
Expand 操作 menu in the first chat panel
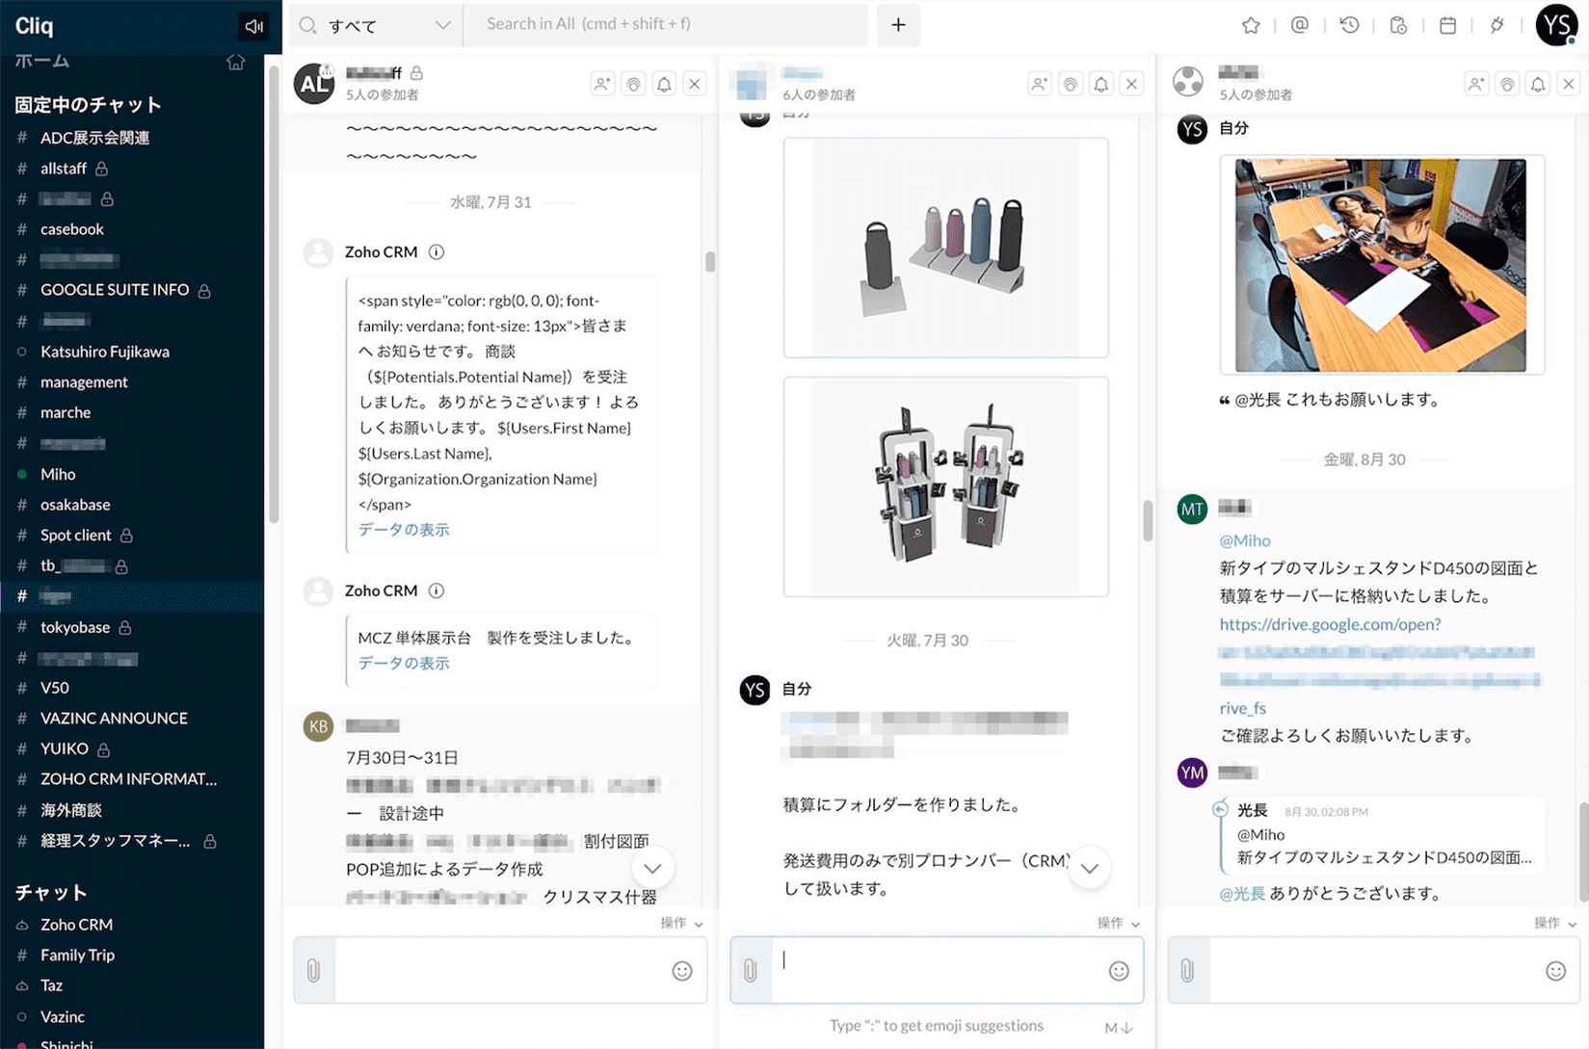click(x=681, y=923)
